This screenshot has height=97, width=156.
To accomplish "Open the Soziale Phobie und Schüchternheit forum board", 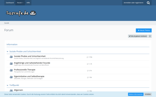I will coord(30,56).
